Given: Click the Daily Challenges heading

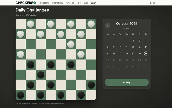Looking at the screenshot, I should 32,10.
